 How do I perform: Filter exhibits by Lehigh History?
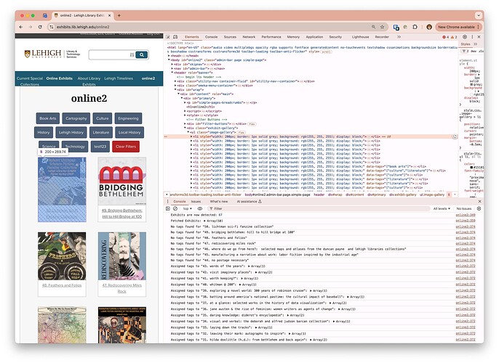[x=71, y=132]
